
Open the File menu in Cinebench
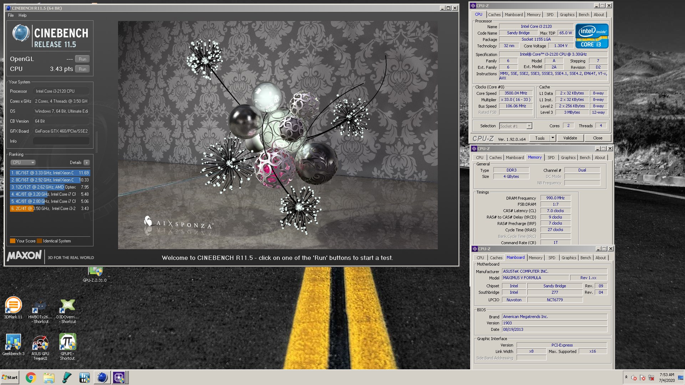(11, 15)
